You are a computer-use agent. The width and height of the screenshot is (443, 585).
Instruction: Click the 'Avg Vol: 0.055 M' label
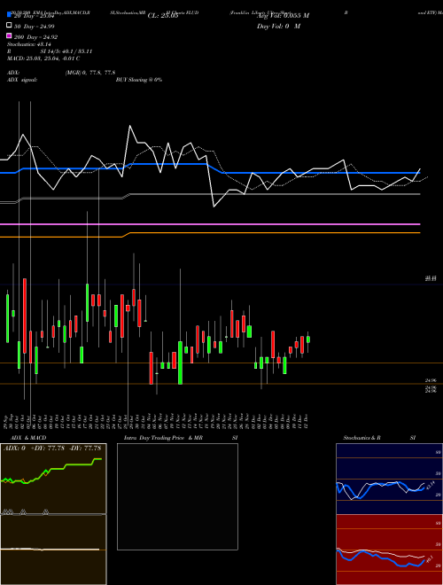(283, 16)
